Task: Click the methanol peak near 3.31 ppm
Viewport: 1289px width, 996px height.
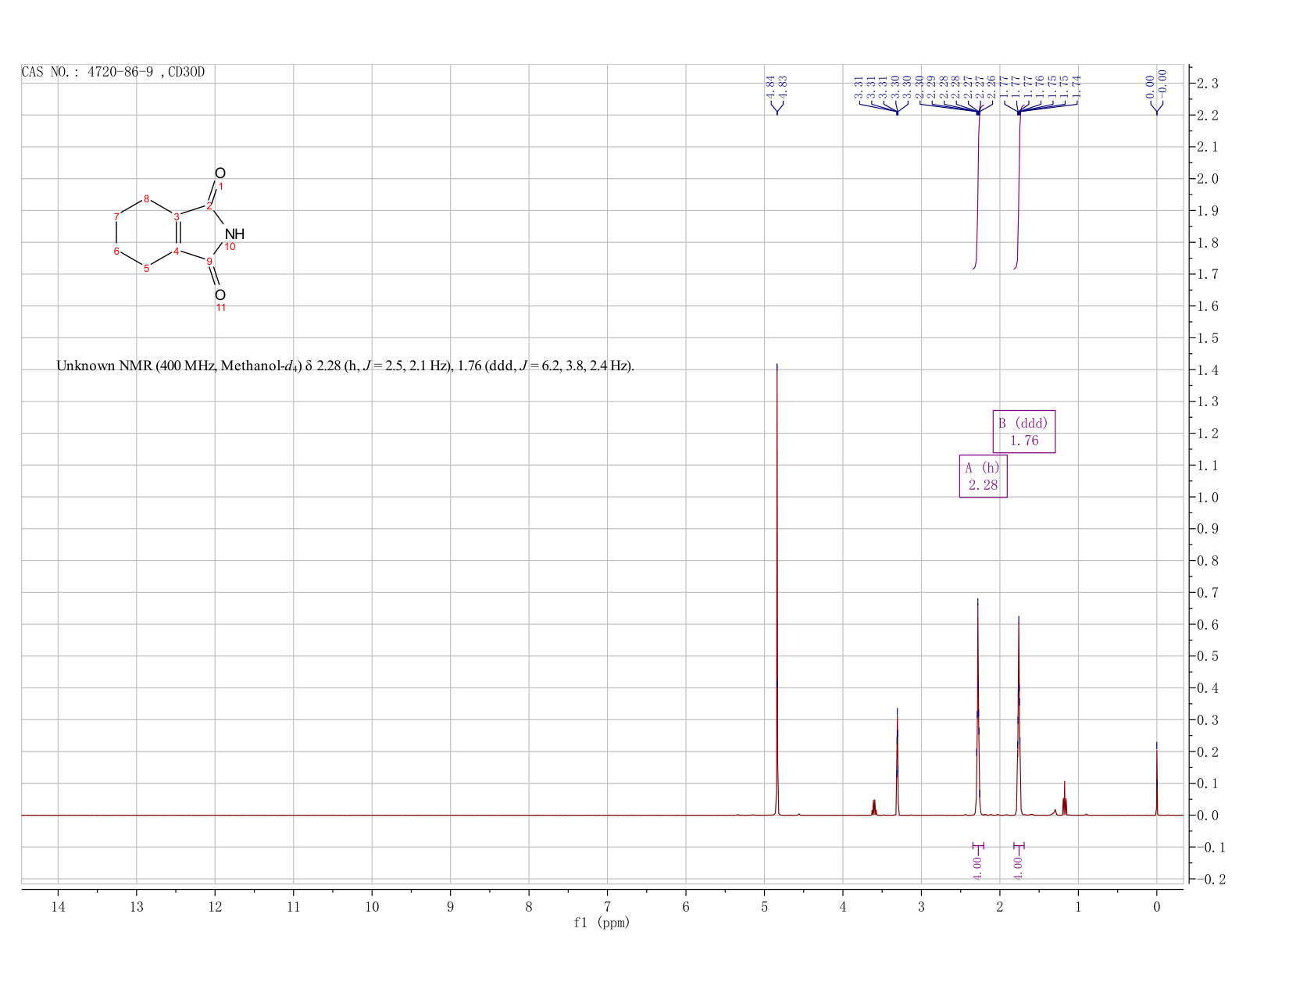Action: [x=897, y=762]
